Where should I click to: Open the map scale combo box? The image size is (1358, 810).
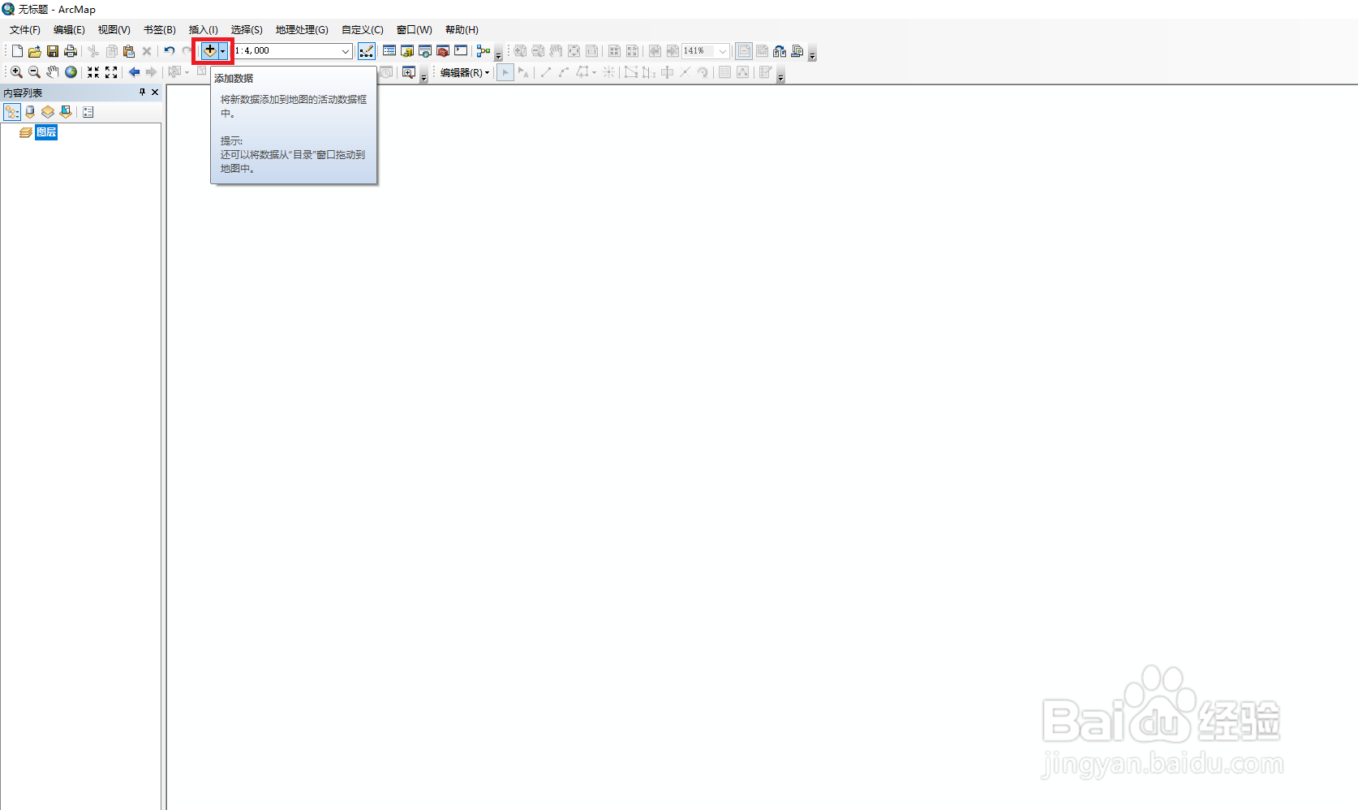coord(346,51)
